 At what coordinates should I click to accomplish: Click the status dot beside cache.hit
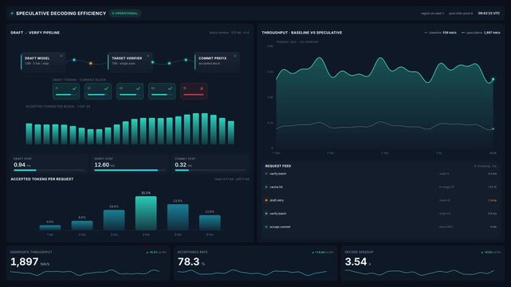266,187
